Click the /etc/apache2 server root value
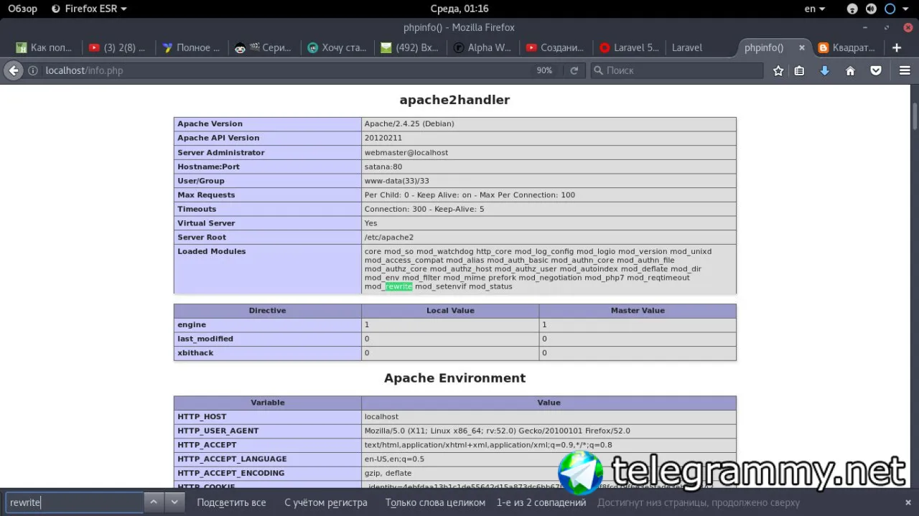The width and height of the screenshot is (919, 516). [389, 238]
